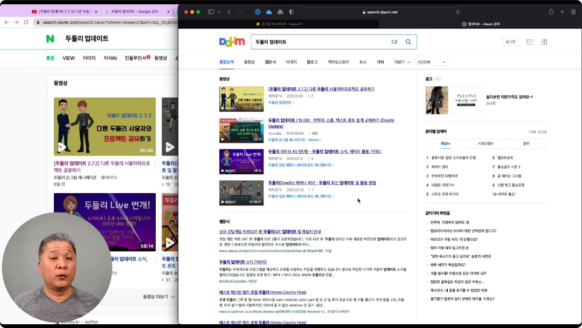Open the 1Password extension icon in Safari
This screenshot has height=328, width=582.
[x=258, y=12]
